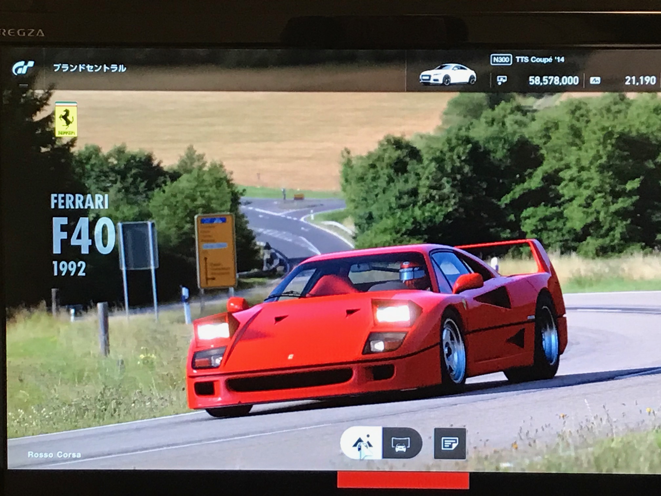
Task: Click the 1992 model year text
Action: (69, 269)
